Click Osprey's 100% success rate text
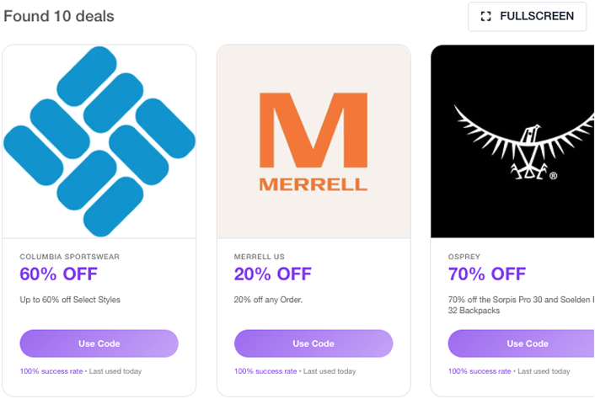This screenshot has height=399, width=595. click(479, 371)
